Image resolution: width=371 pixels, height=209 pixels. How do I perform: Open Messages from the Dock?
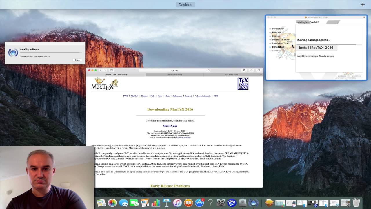tap(123, 203)
